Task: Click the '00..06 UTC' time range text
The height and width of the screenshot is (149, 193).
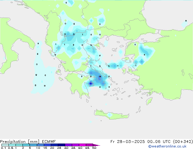Action: coord(159,142)
